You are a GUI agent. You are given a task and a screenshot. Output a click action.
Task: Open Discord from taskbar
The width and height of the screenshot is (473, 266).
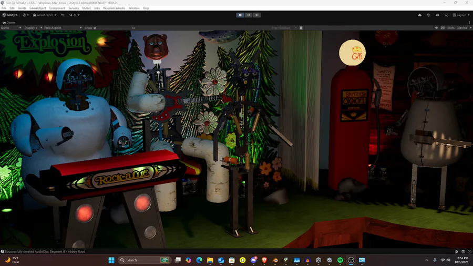(253, 260)
